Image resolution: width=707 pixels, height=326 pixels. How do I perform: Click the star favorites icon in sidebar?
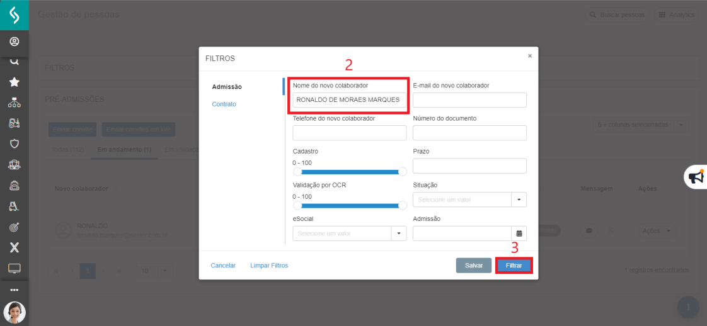tap(14, 82)
